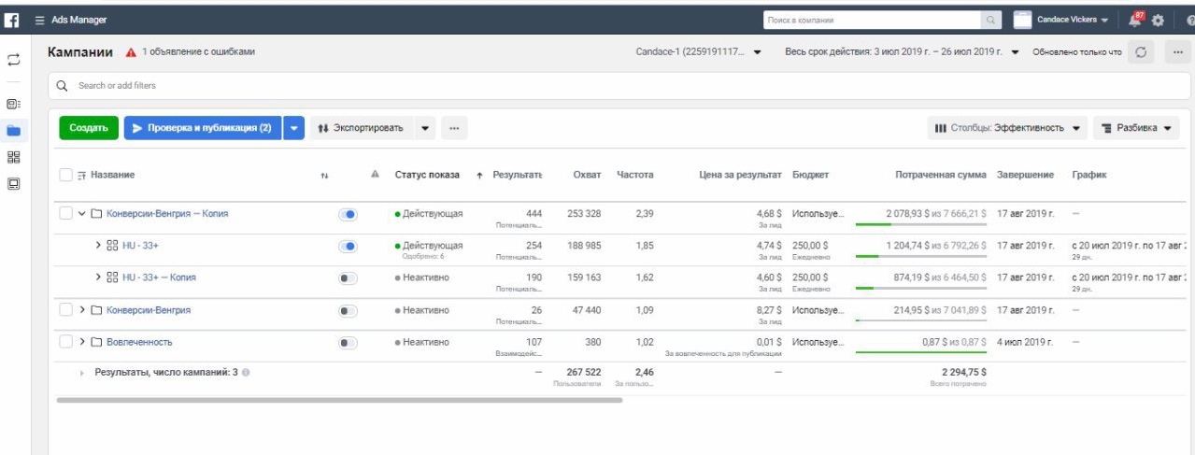Open the Конверсии-Венгрия — Копия link
This screenshot has height=455, width=1195.
(167, 214)
